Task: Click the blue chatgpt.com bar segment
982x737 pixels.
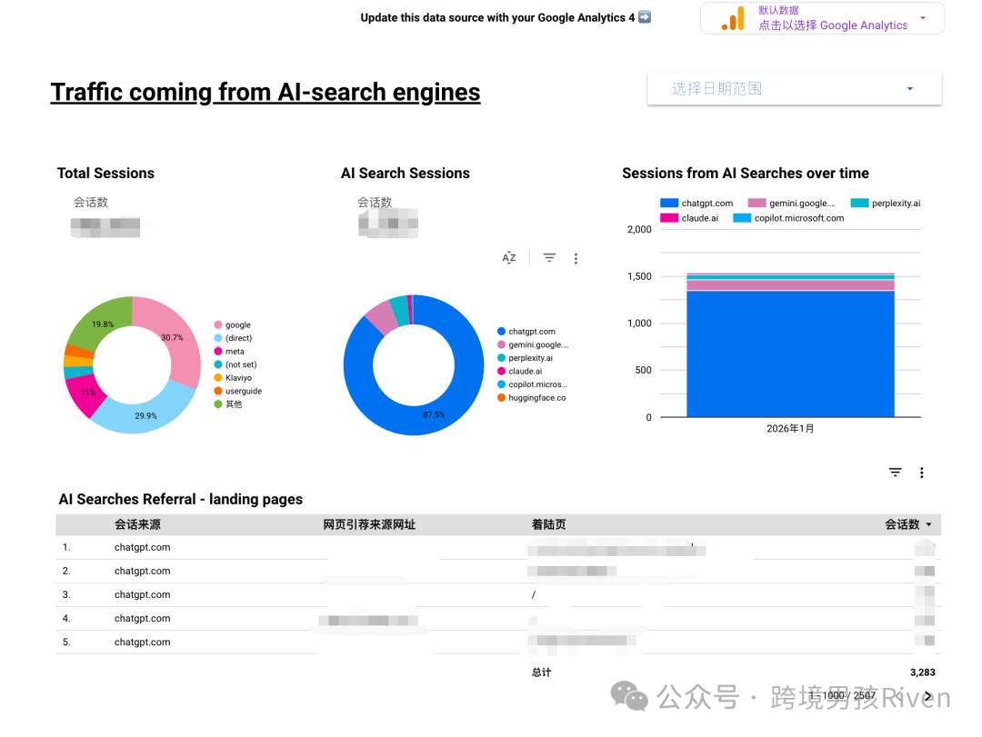Action: click(790, 354)
